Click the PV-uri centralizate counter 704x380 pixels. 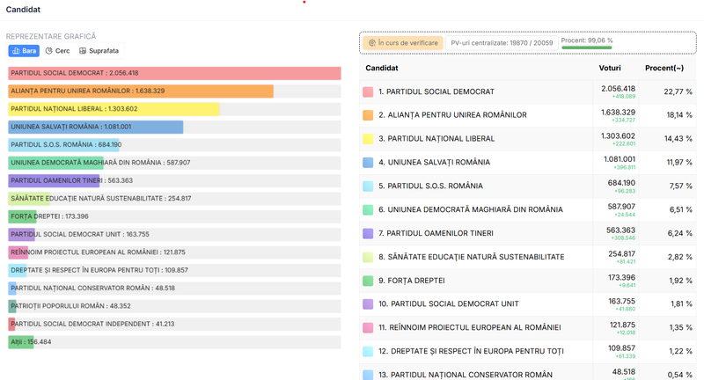[x=502, y=43]
